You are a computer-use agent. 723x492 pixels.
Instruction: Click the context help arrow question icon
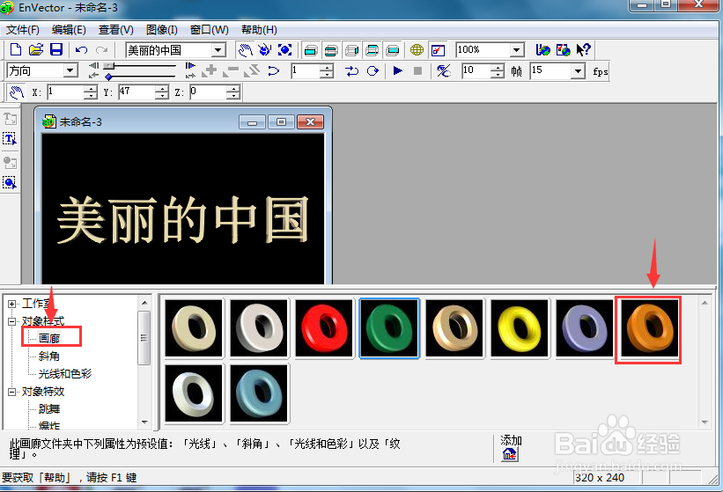click(x=583, y=50)
